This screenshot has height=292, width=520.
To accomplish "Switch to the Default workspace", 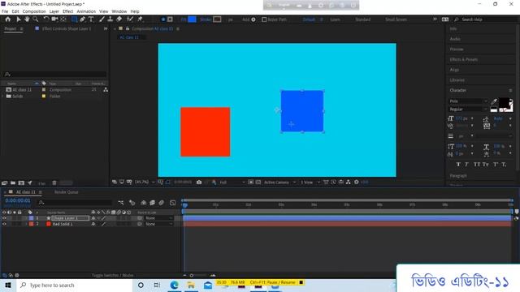I will pos(309,19).
